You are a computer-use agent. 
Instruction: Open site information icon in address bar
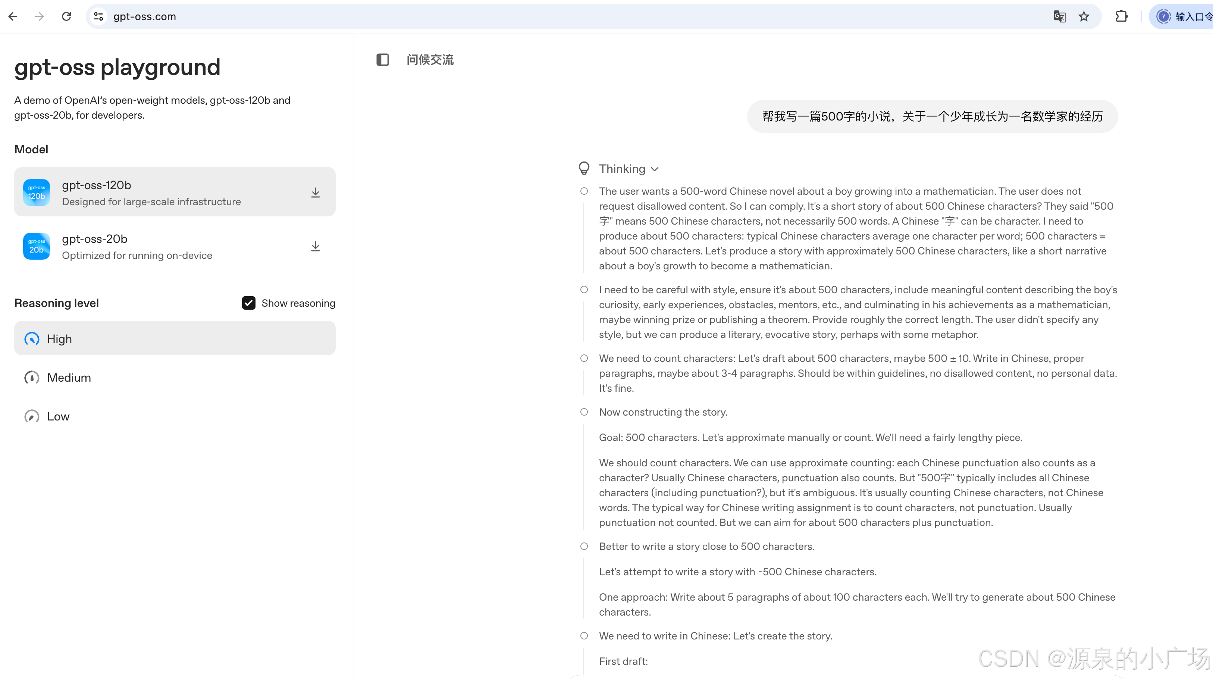[98, 16]
